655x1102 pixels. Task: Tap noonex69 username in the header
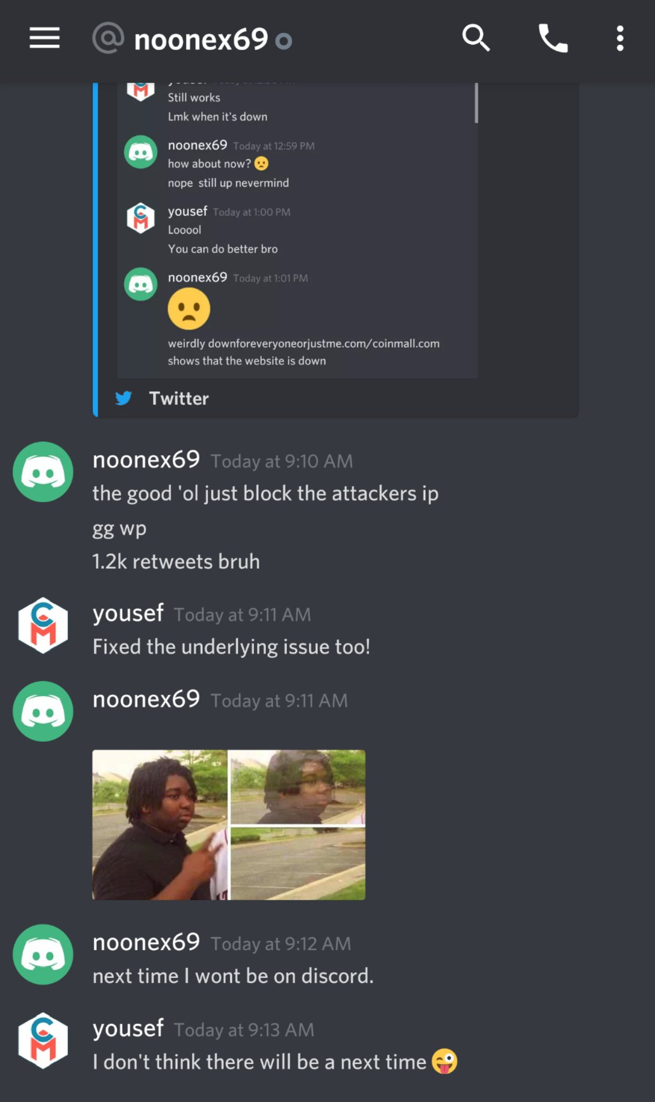[201, 39]
